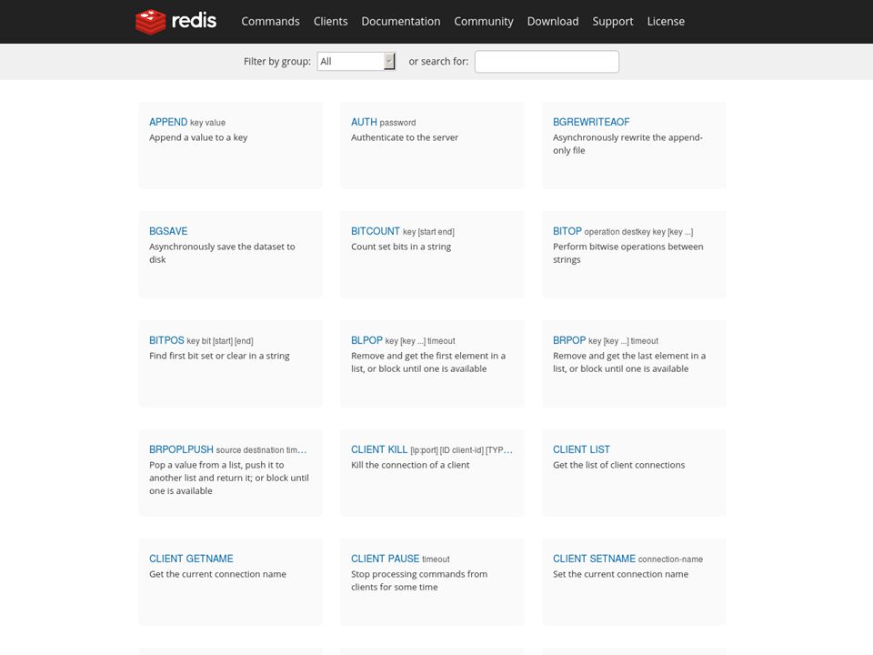Open the CLIENT GETNAME command link

191,559
